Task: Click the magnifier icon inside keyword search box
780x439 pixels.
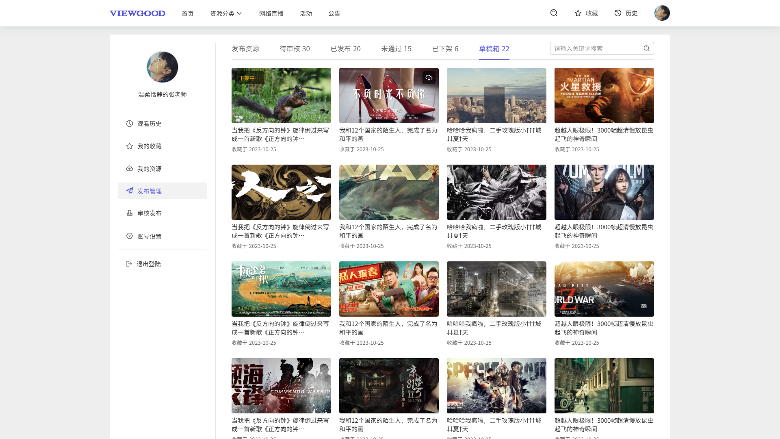Action: 646,48
